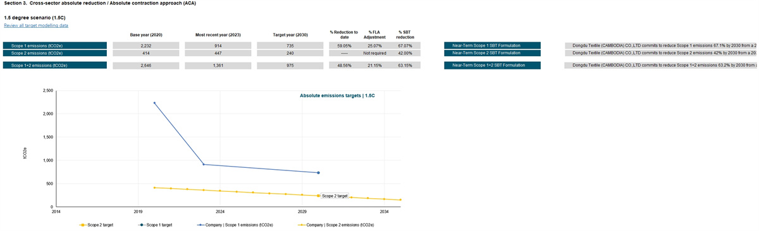Open the Review all target modelling data link

pyautogui.click(x=36, y=26)
